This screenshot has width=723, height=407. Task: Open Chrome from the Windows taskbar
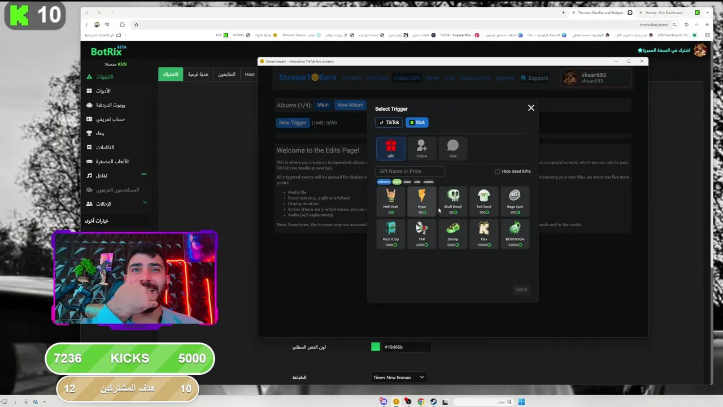[x=421, y=402]
